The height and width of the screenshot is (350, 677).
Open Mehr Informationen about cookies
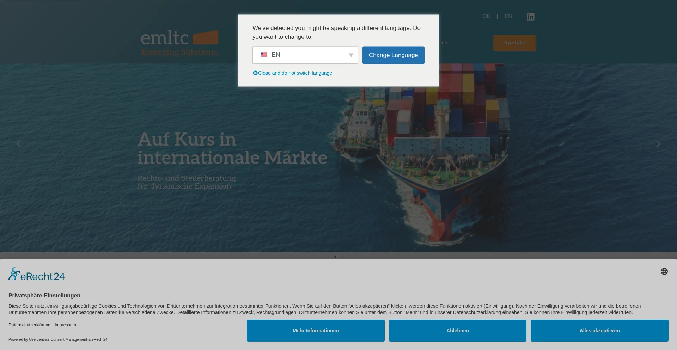point(316,331)
